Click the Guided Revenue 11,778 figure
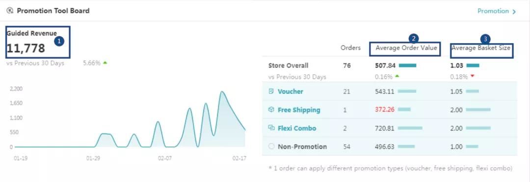 (26, 48)
